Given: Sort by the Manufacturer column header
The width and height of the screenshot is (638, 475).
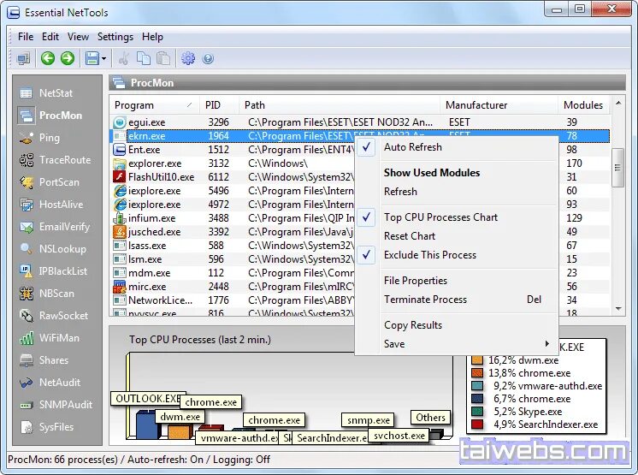Looking at the screenshot, I should click(499, 105).
